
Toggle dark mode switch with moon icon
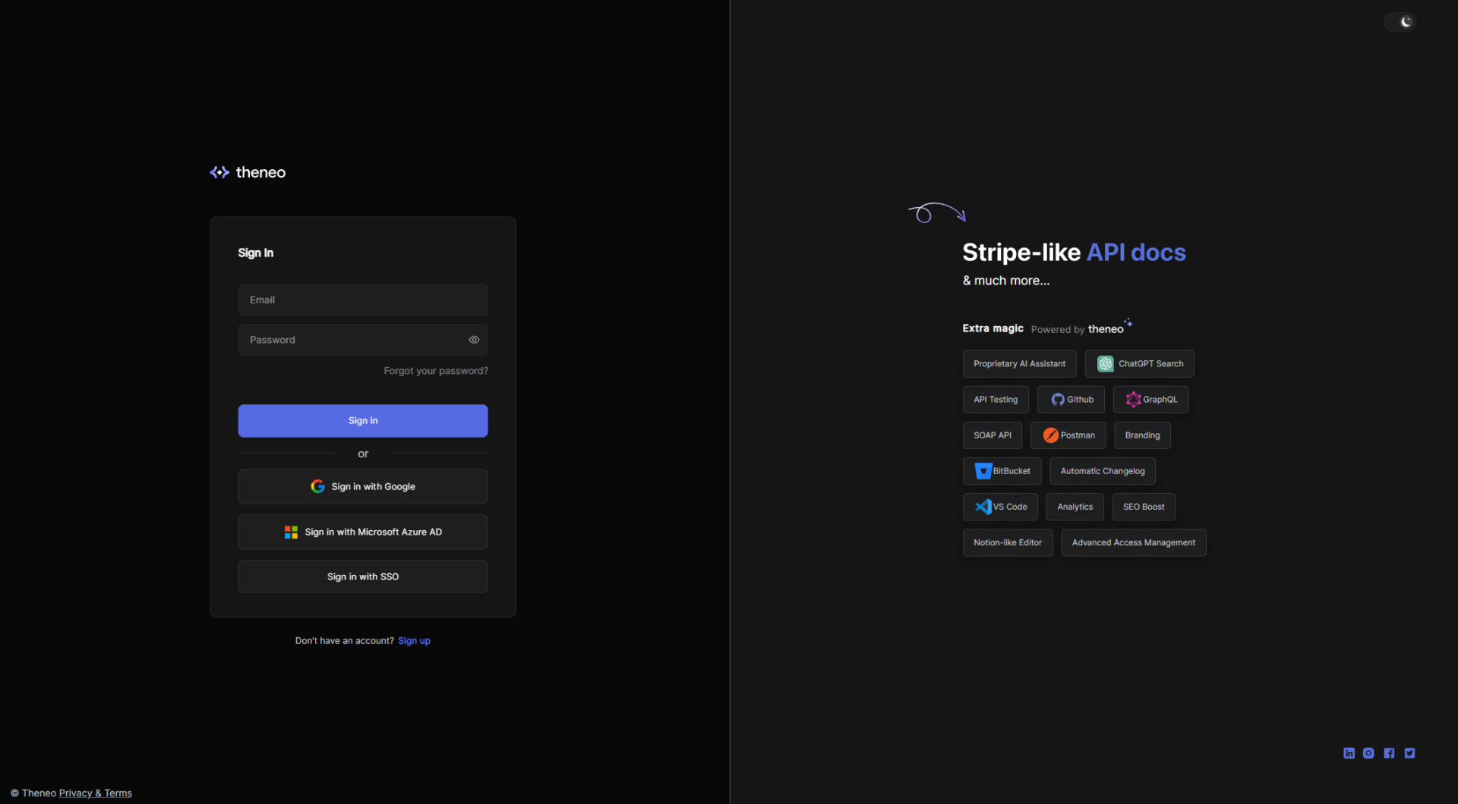point(1400,22)
